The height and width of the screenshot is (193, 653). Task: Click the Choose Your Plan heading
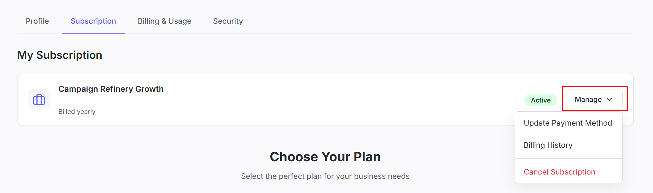(325, 157)
